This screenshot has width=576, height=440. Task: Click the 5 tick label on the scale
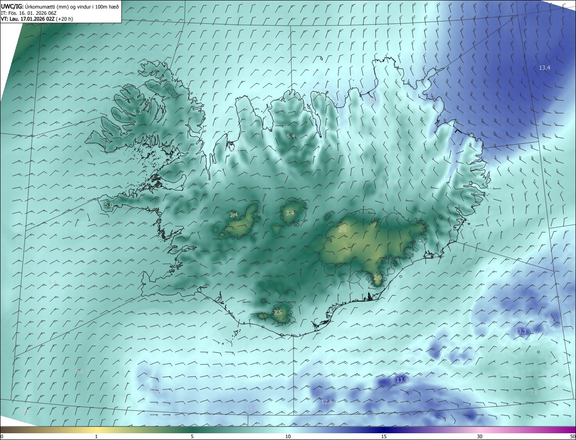[x=192, y=436]
